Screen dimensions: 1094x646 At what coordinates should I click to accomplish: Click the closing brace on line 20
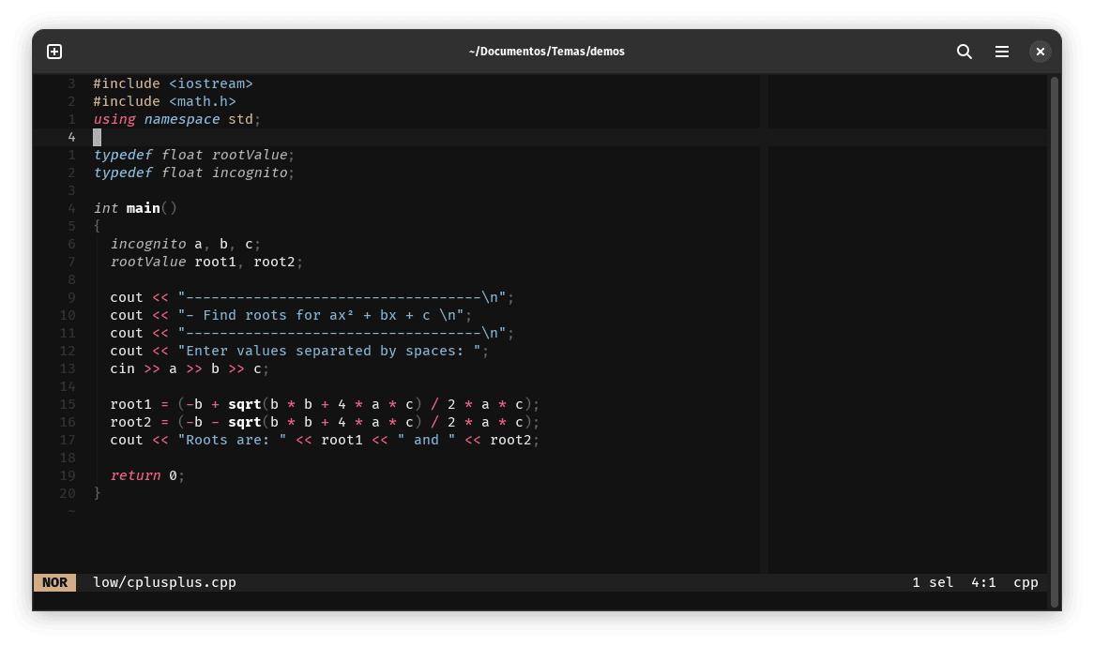coord(97,493)
